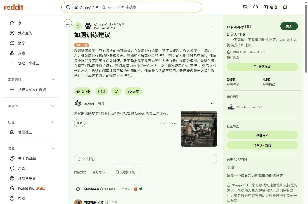Open Reddit Pro 测试版 item
The width and height of the screenshot is (308, 204).
32,188
